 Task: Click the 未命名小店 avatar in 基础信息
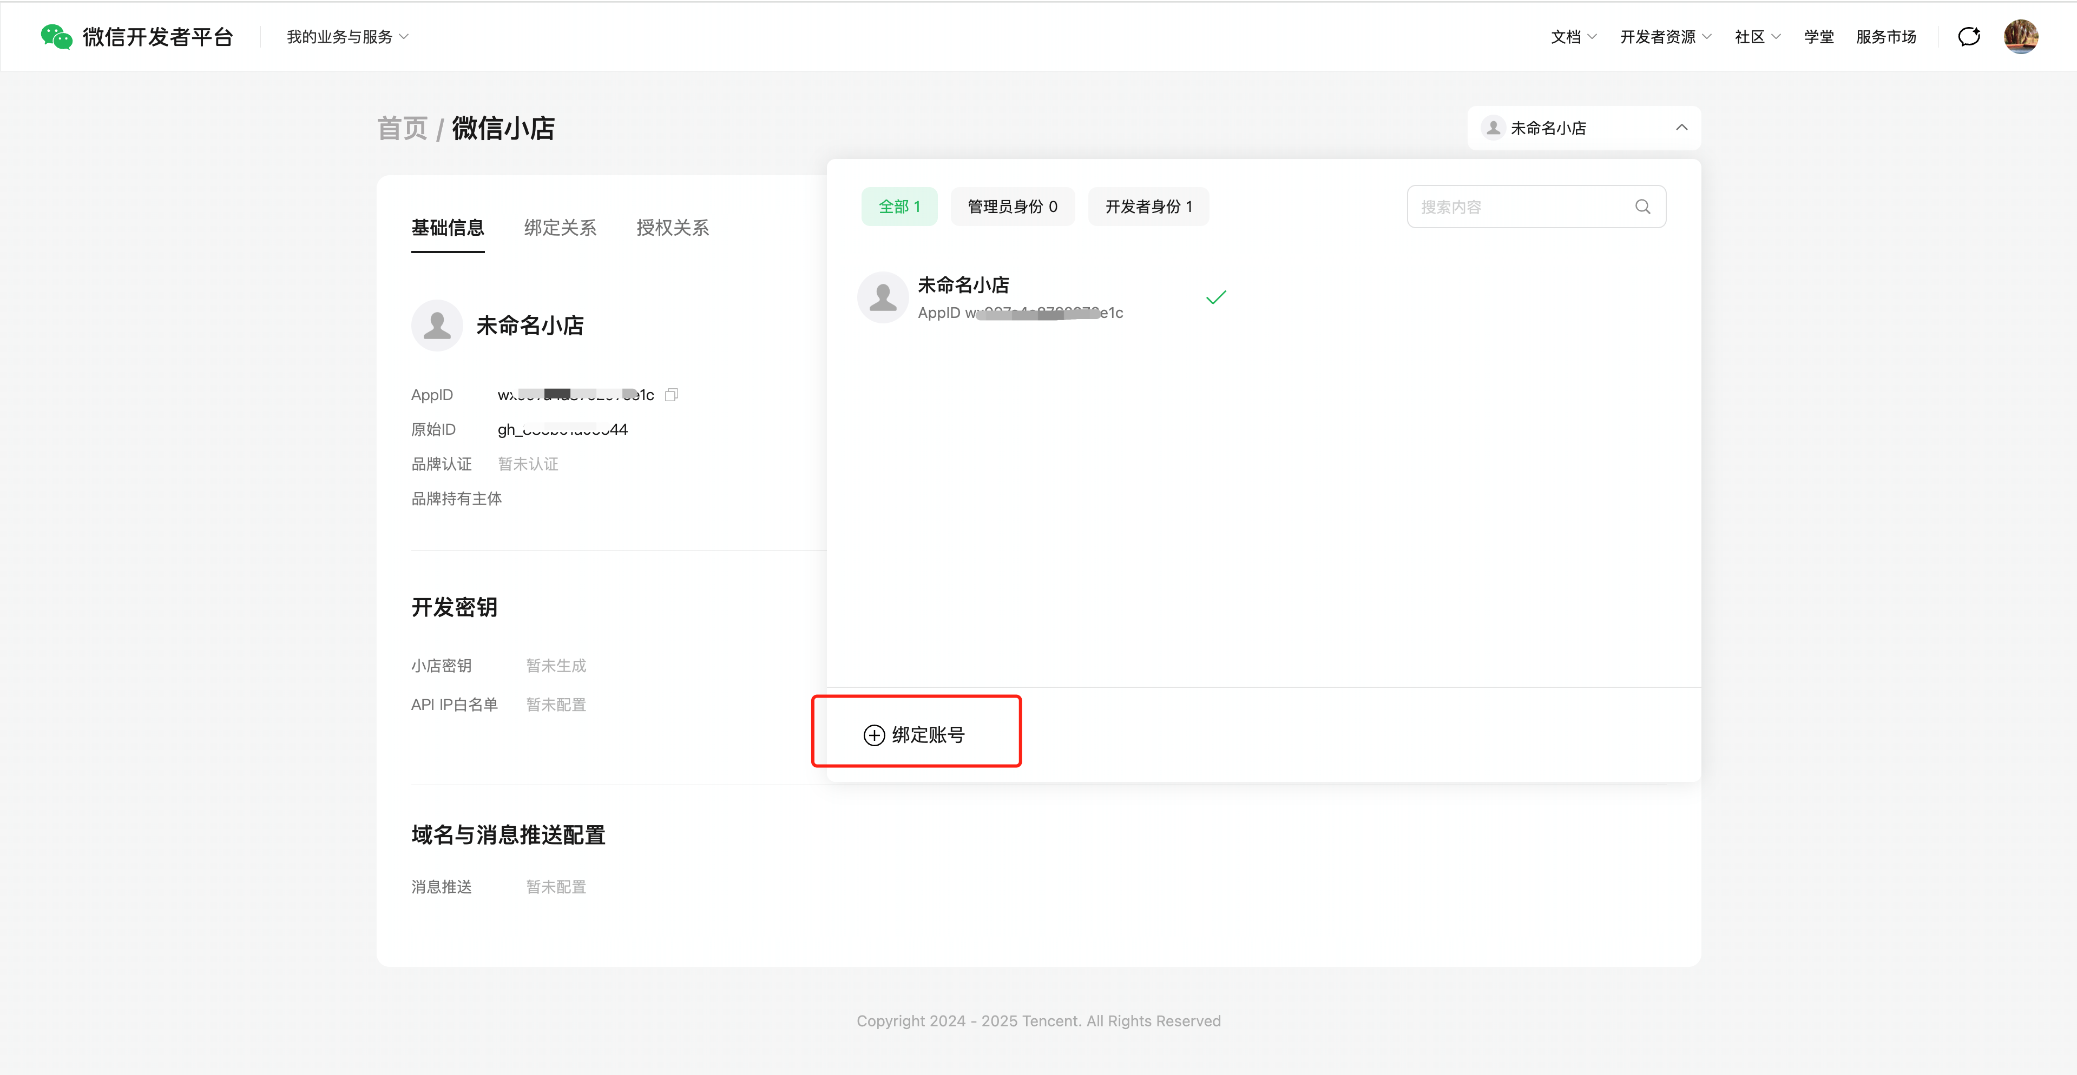click(437, 326)
